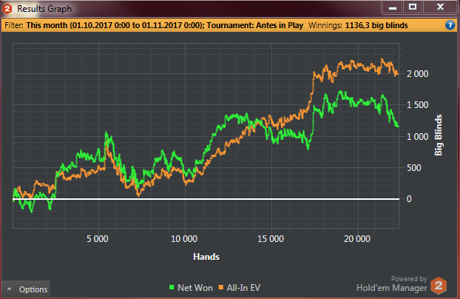Image resolution: width=460 pixels, height=299 pixels.
Task: Select the All-In EV legend label
Action: (243, 288)
